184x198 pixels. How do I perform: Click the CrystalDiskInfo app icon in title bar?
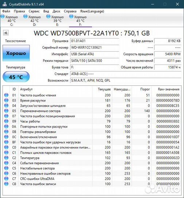[x=5, y=4]
